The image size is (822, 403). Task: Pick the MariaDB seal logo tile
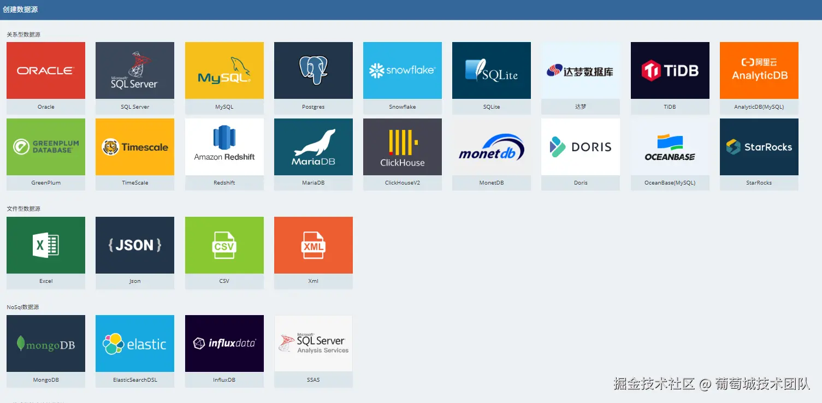pyautogui.click(x=314, y=147)
